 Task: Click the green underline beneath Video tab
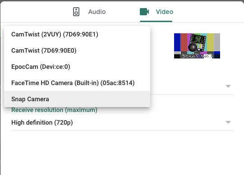pyautogui.click(x=156, y=22)
